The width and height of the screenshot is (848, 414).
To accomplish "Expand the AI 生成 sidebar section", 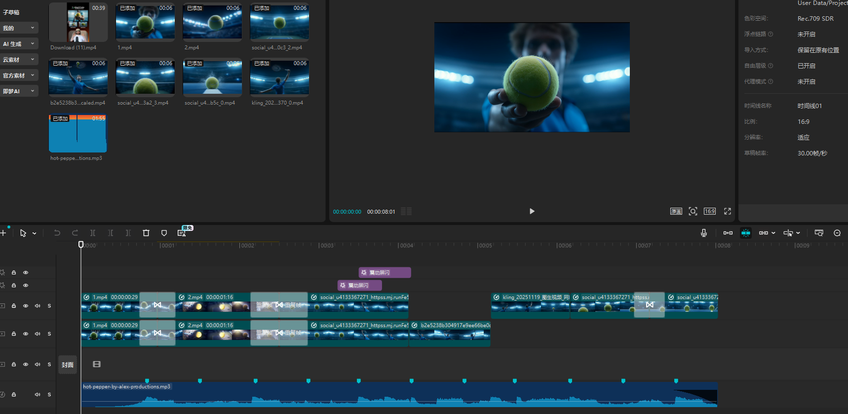I will click(19, 44).
